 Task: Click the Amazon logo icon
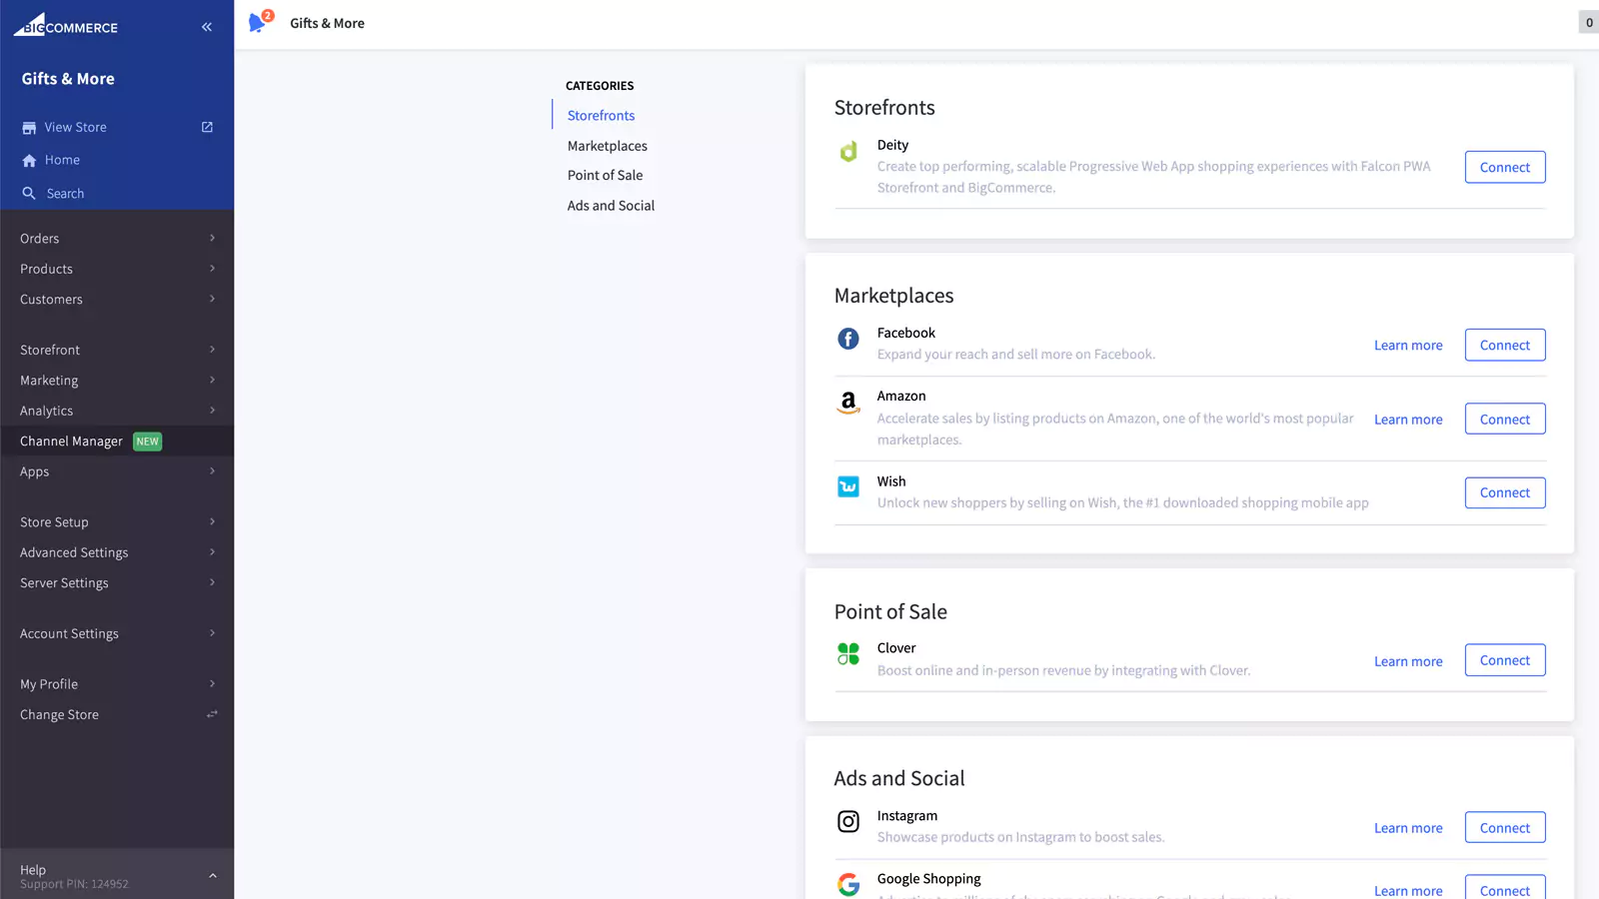click(848, 403)
